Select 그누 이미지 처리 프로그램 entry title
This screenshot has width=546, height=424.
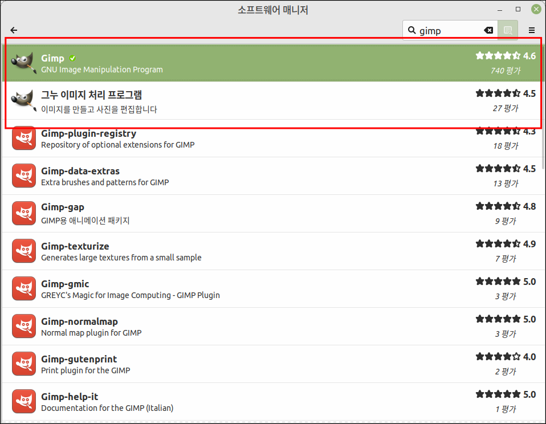click(91, 95)
